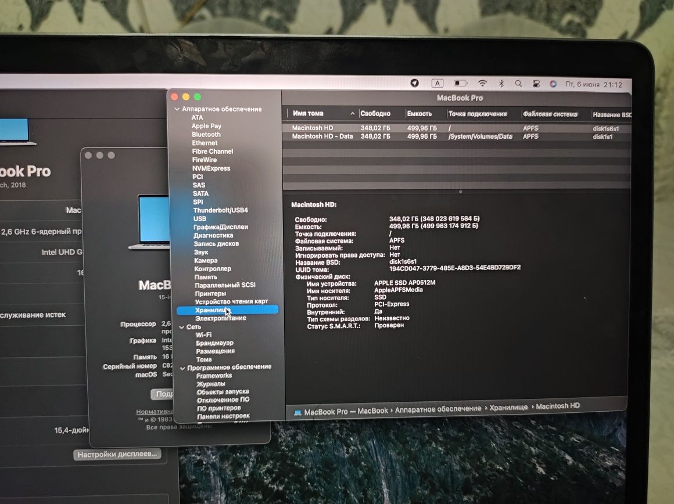Collapse the Сеть section
This screenshot has height=504, width=674.
click(182, 327)
